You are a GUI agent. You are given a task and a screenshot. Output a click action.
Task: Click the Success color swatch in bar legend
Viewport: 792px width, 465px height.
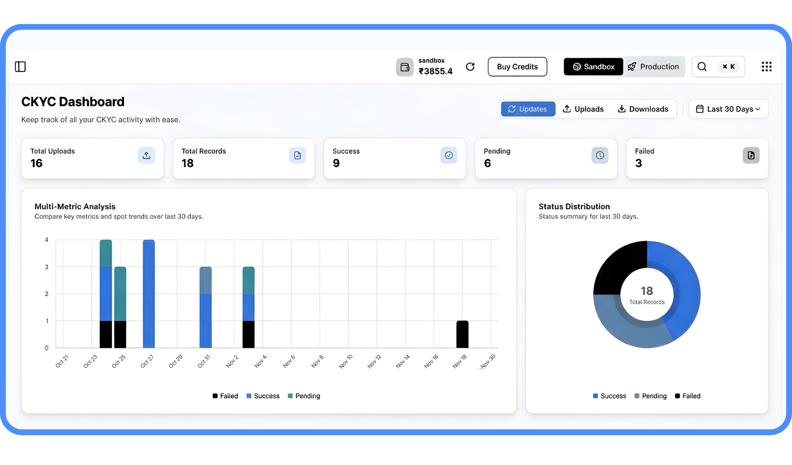(x=249, y=396)
